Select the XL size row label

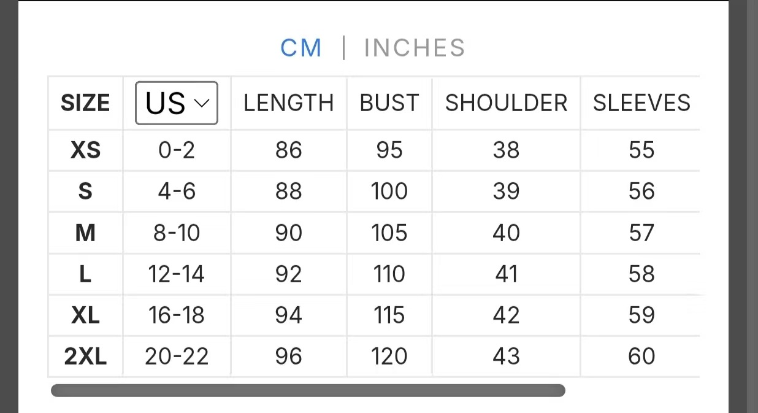85,315
